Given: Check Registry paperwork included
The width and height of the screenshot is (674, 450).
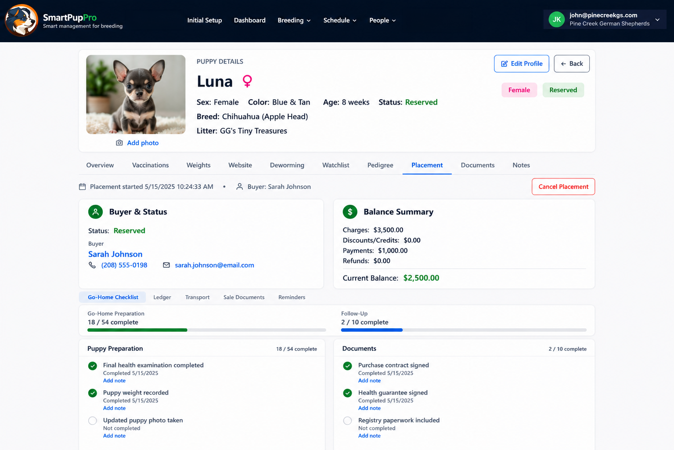Looking at the screenshot, I should coord(347,421).
